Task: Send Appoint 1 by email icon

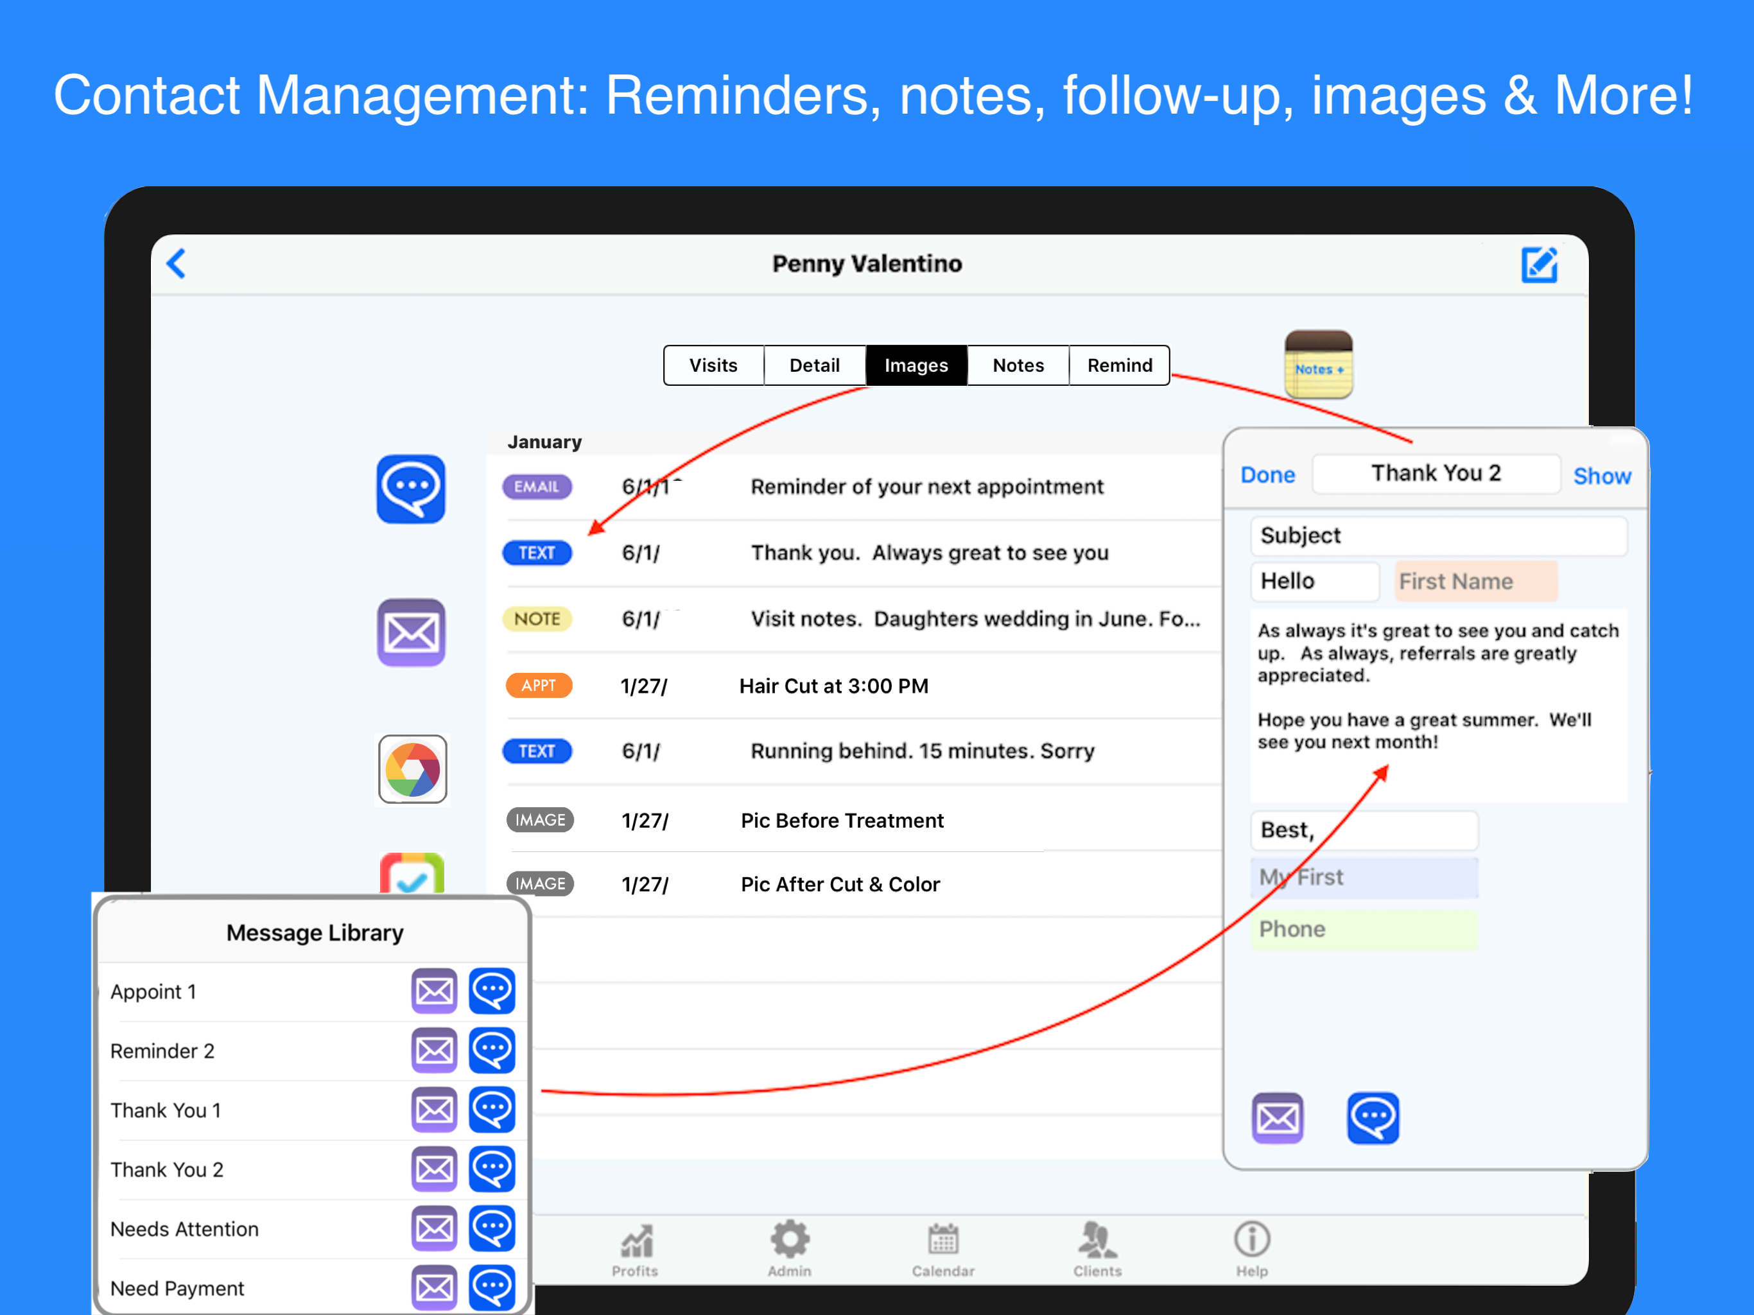Action: tap(435, 991)
